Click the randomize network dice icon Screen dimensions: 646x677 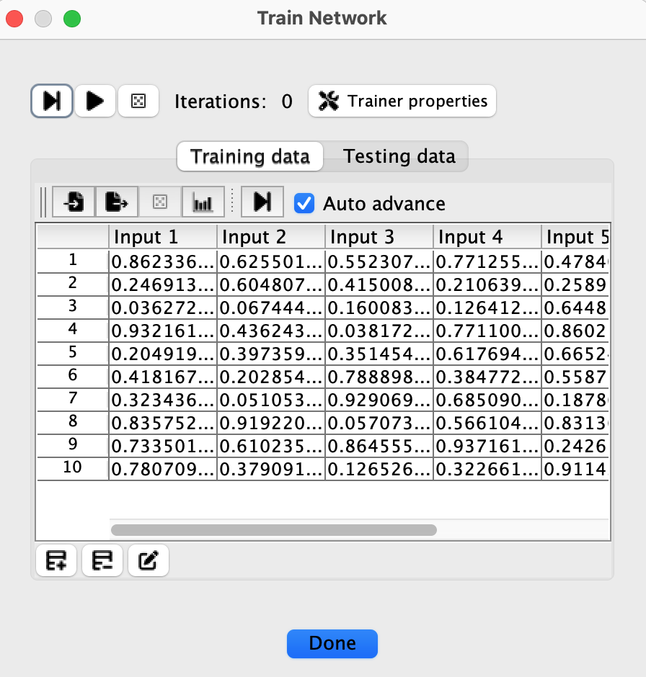(138, 102)
